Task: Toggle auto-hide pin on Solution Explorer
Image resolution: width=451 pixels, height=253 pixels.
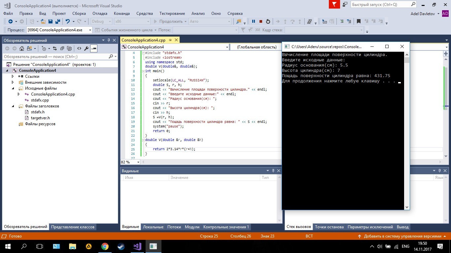Action: click(x=109, y=40)
